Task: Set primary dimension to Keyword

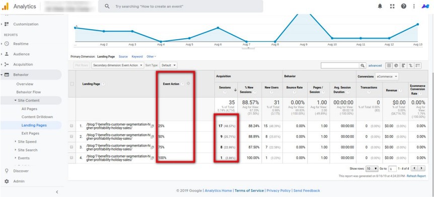Action: pyautogui.click(x=137, y=57)
